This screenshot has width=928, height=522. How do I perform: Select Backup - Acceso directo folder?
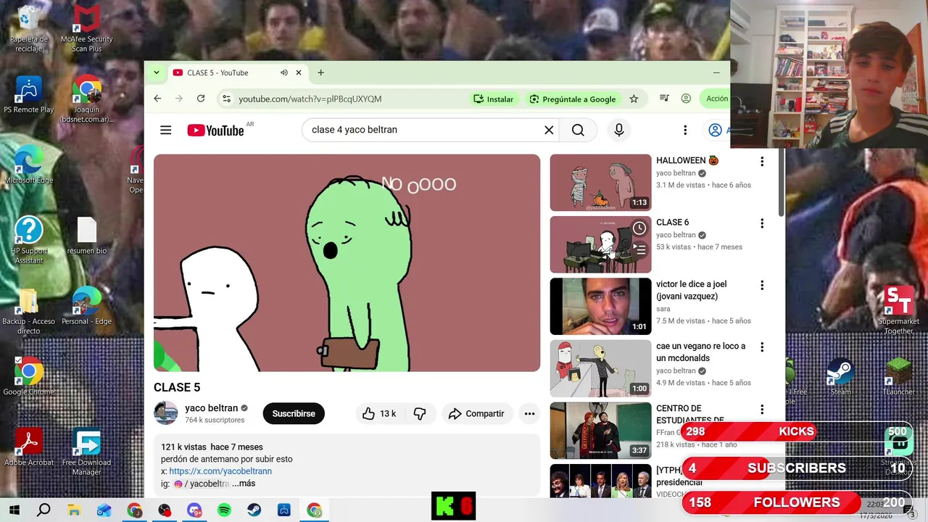coord(29,312)
